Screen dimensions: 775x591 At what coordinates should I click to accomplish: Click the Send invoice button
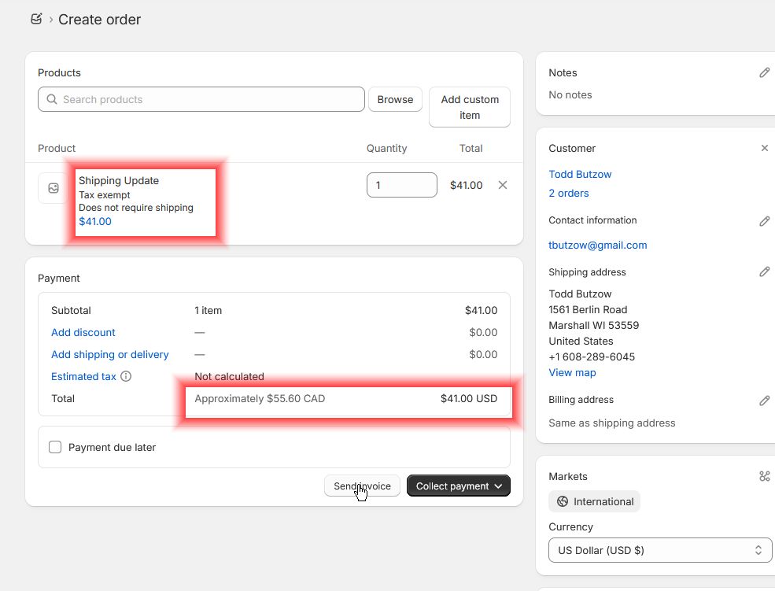[362, 486]
